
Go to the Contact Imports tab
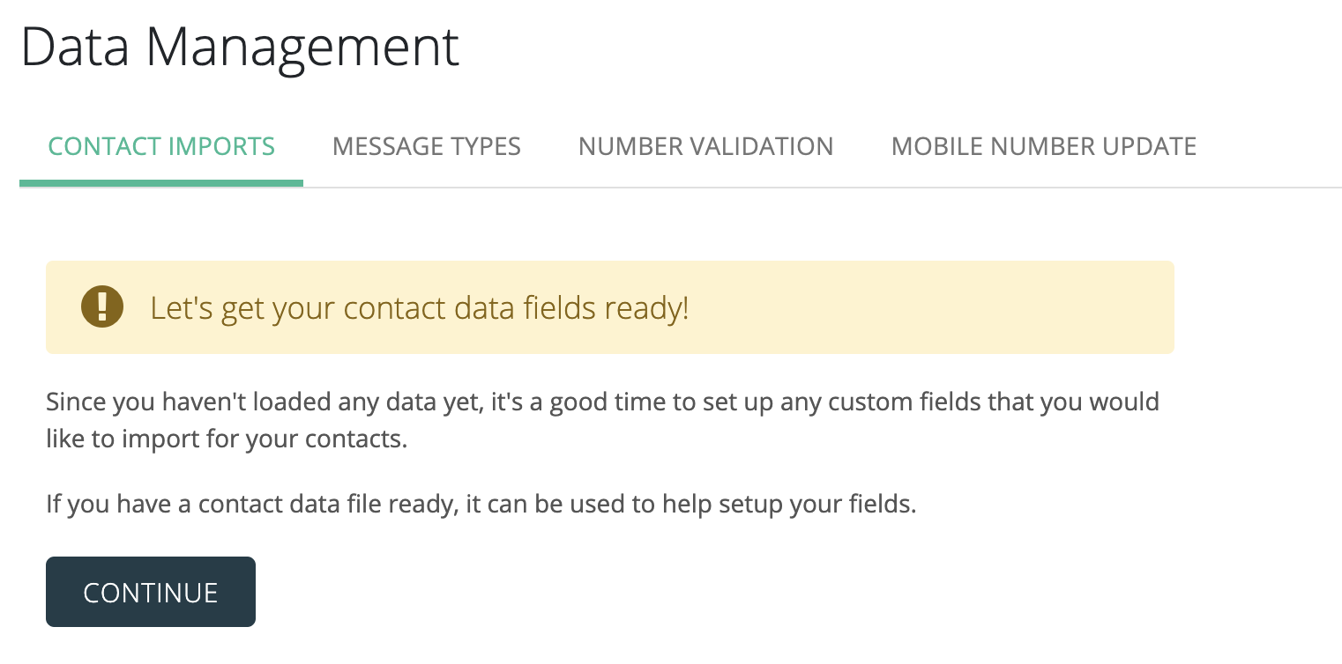pos(161,146)
